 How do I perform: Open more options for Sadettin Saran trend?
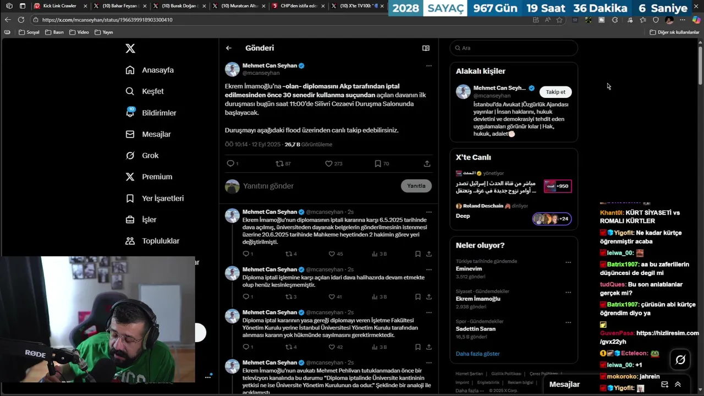pos(568,322)
